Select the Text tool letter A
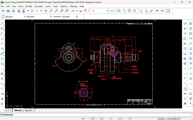193x120 pixels. (x=2, y=74)
